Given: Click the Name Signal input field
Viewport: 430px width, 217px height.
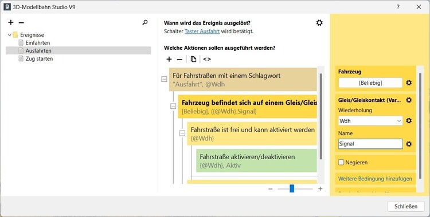Looking at the screenshot, I should pos(370,144).
